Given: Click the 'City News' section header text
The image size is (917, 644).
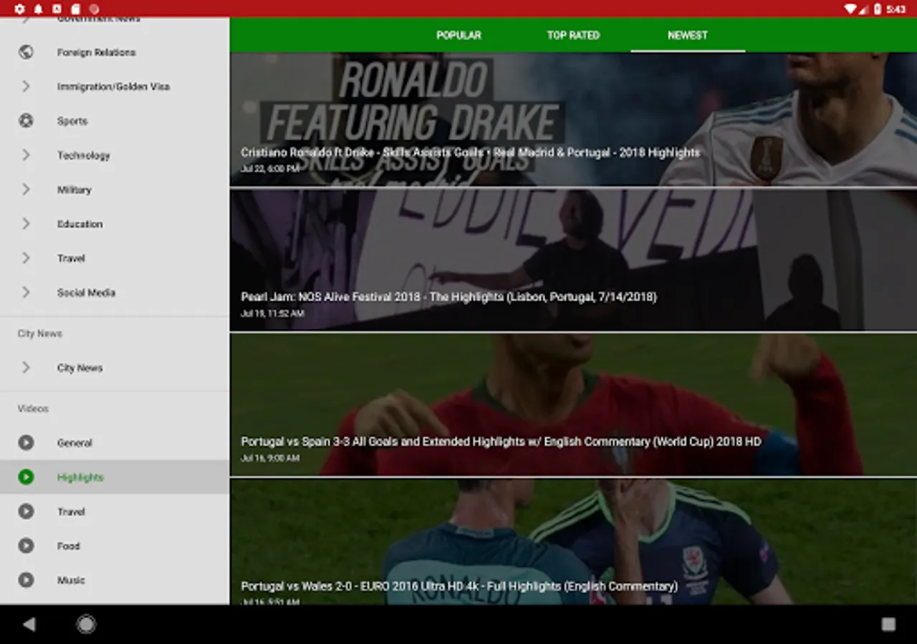Looking at the screenshot, I should [x=40, y=333].
